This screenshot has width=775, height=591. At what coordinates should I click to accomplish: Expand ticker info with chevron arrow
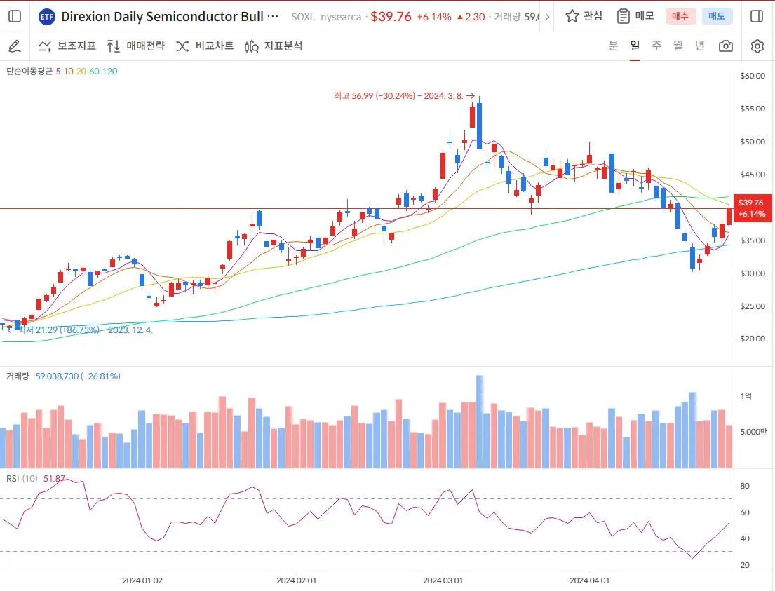coord(547,17)
